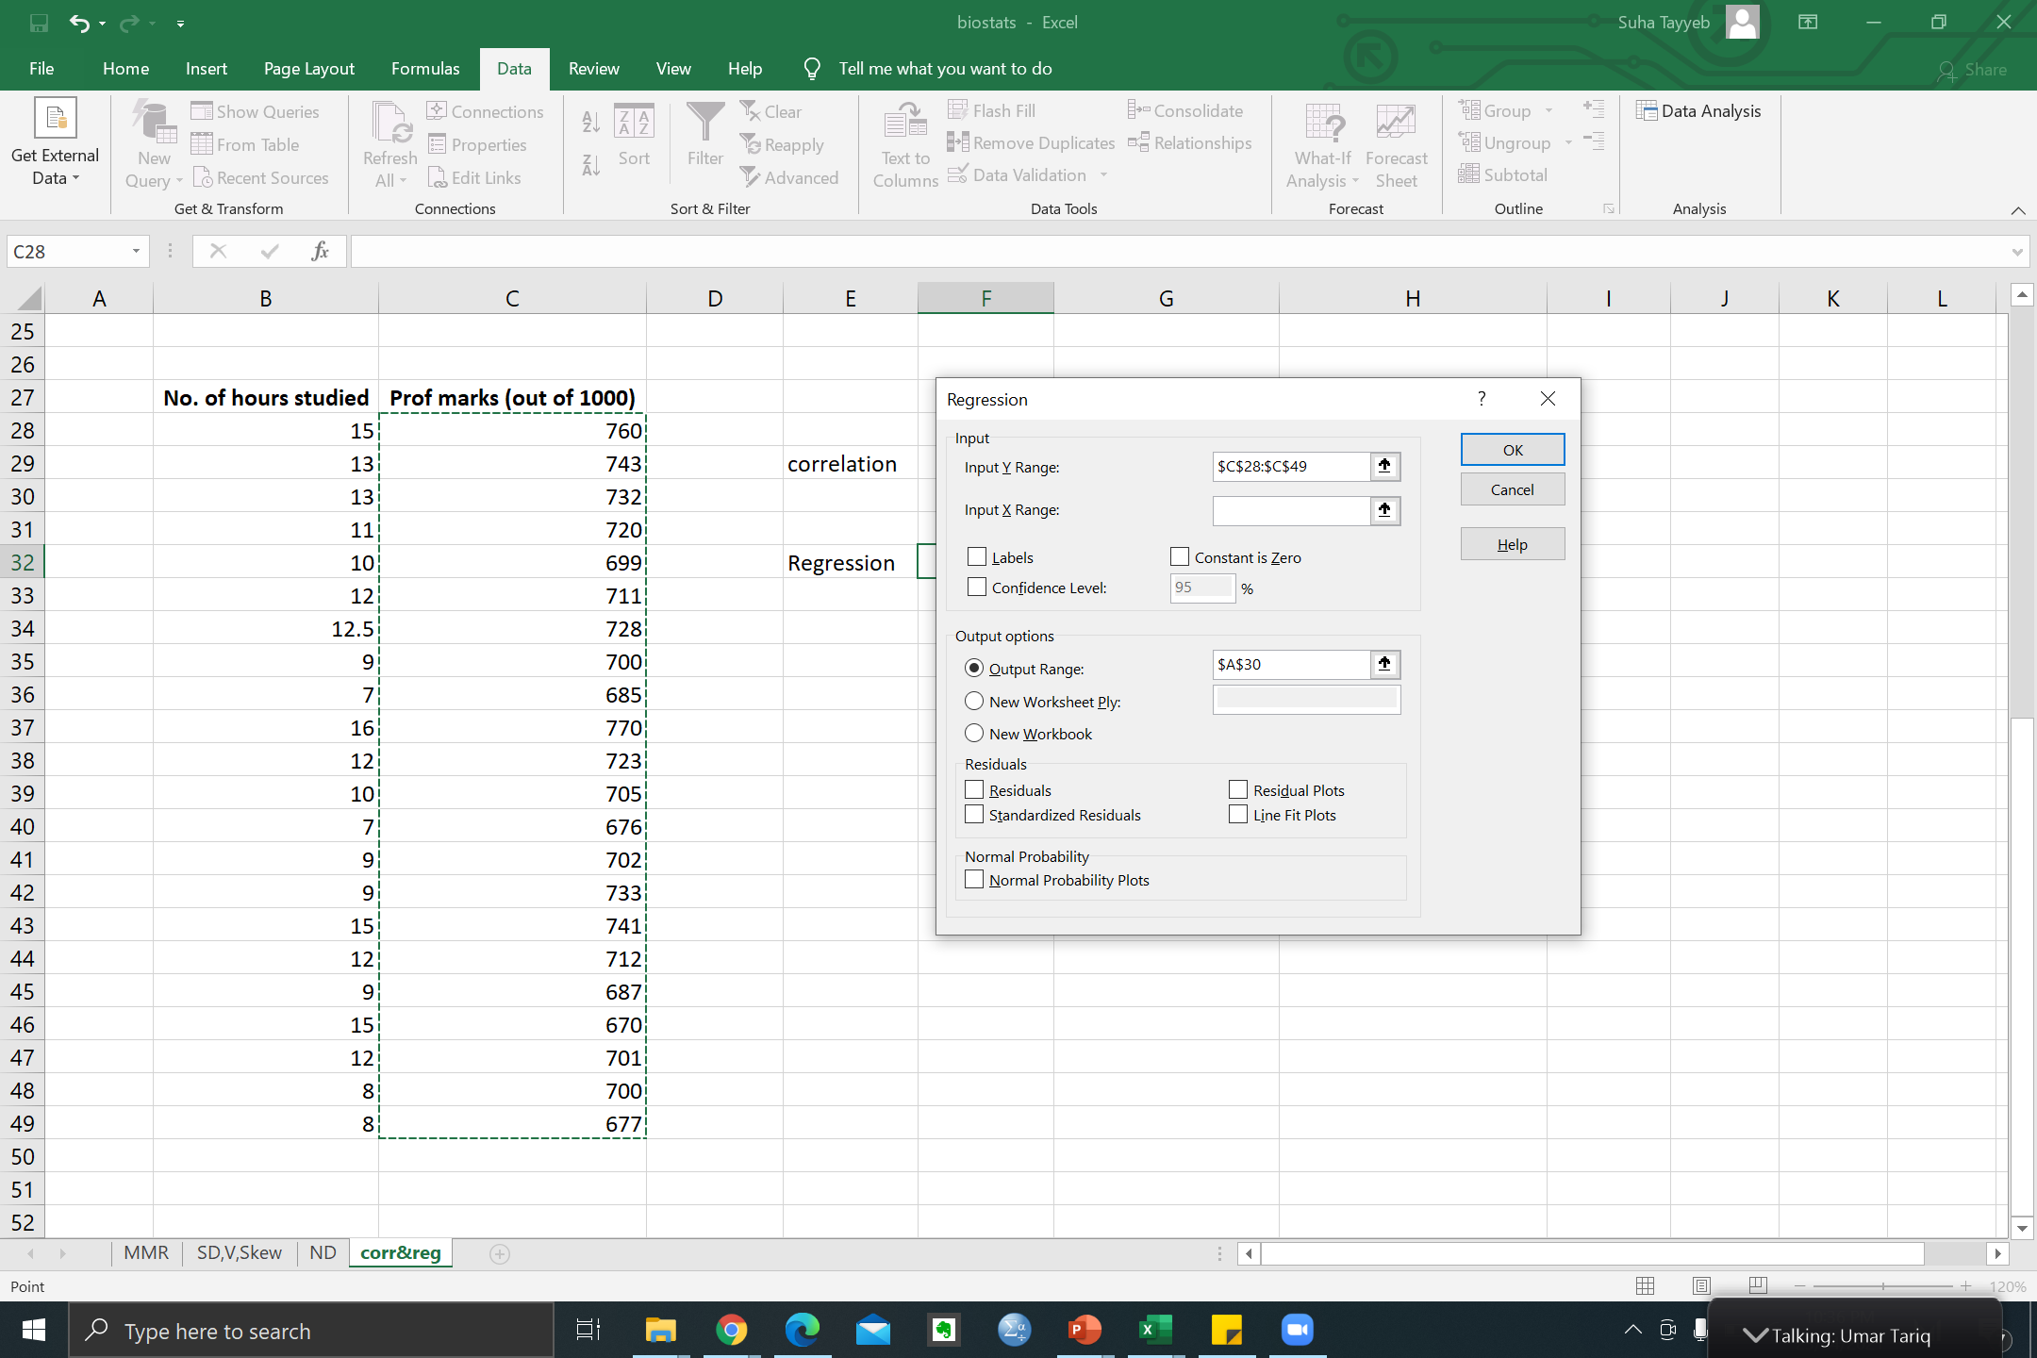
Task: Switch to the Formulas ribbon tab
Action: click(x=425, y=69)
